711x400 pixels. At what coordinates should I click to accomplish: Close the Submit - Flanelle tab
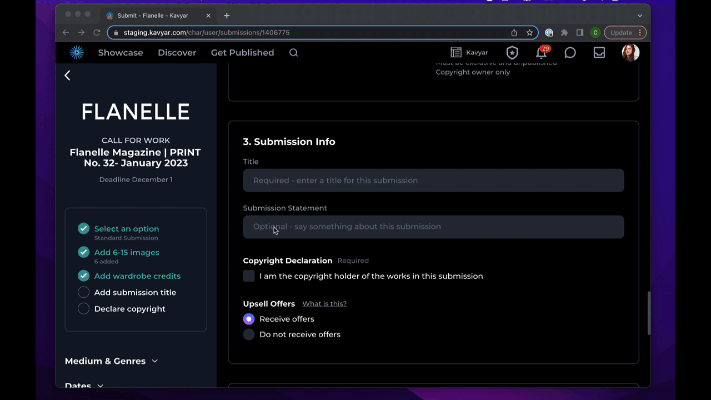click(208, 16)
